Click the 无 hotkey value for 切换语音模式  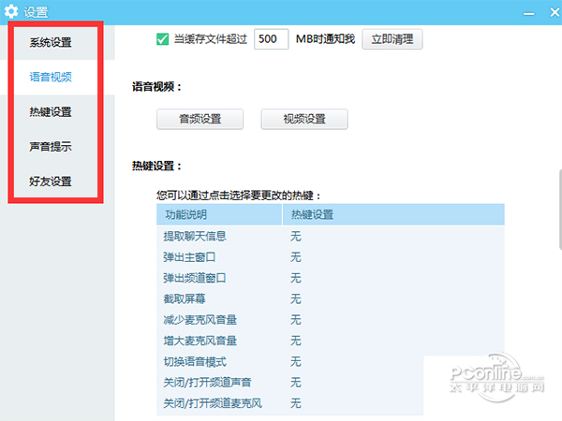pos(296,361)
